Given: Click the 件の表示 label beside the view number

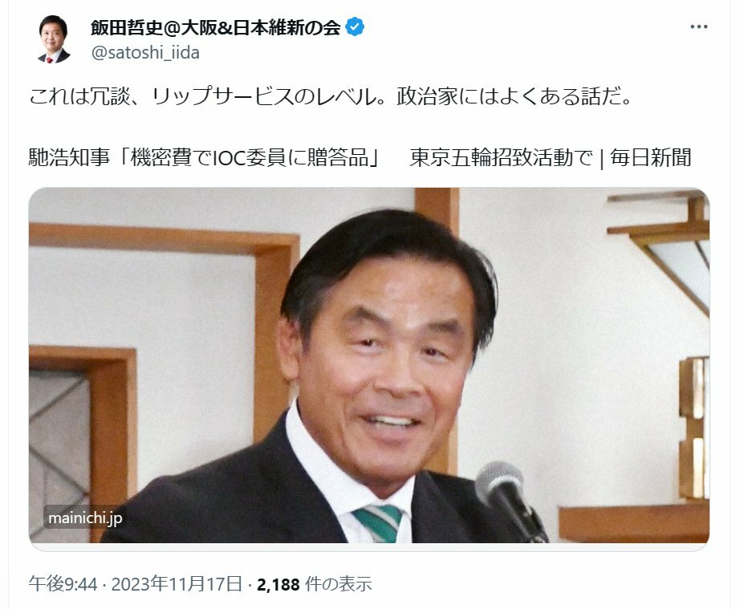Looking at the screenshot, I should click(339, 584).
